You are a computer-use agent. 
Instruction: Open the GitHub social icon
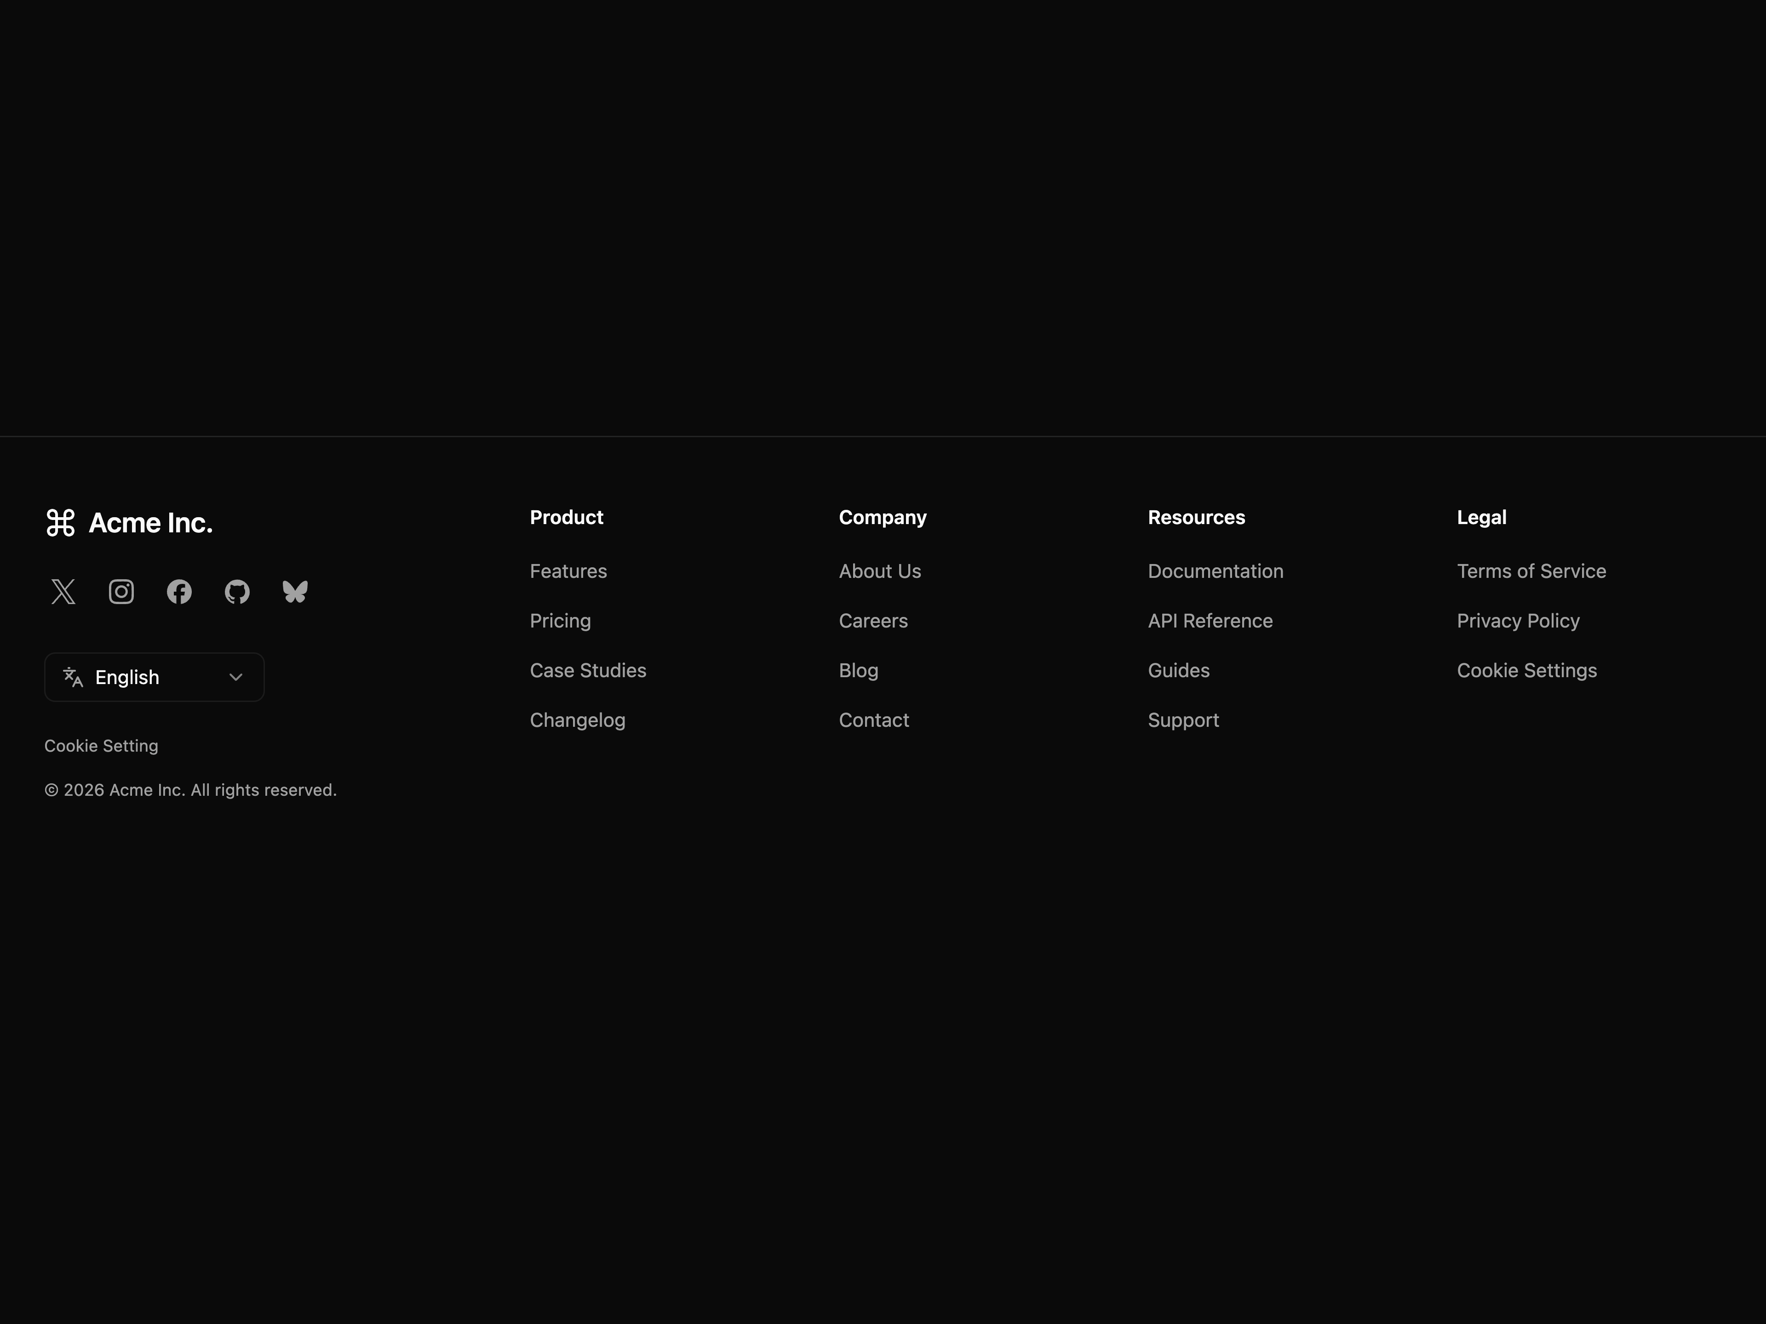point(237,591)
